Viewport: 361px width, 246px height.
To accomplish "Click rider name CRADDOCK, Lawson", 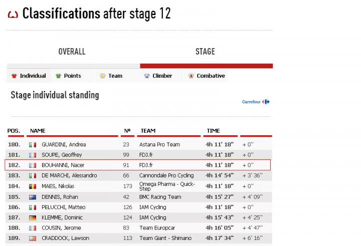I will pyautogui.click(x=63, y=238).
